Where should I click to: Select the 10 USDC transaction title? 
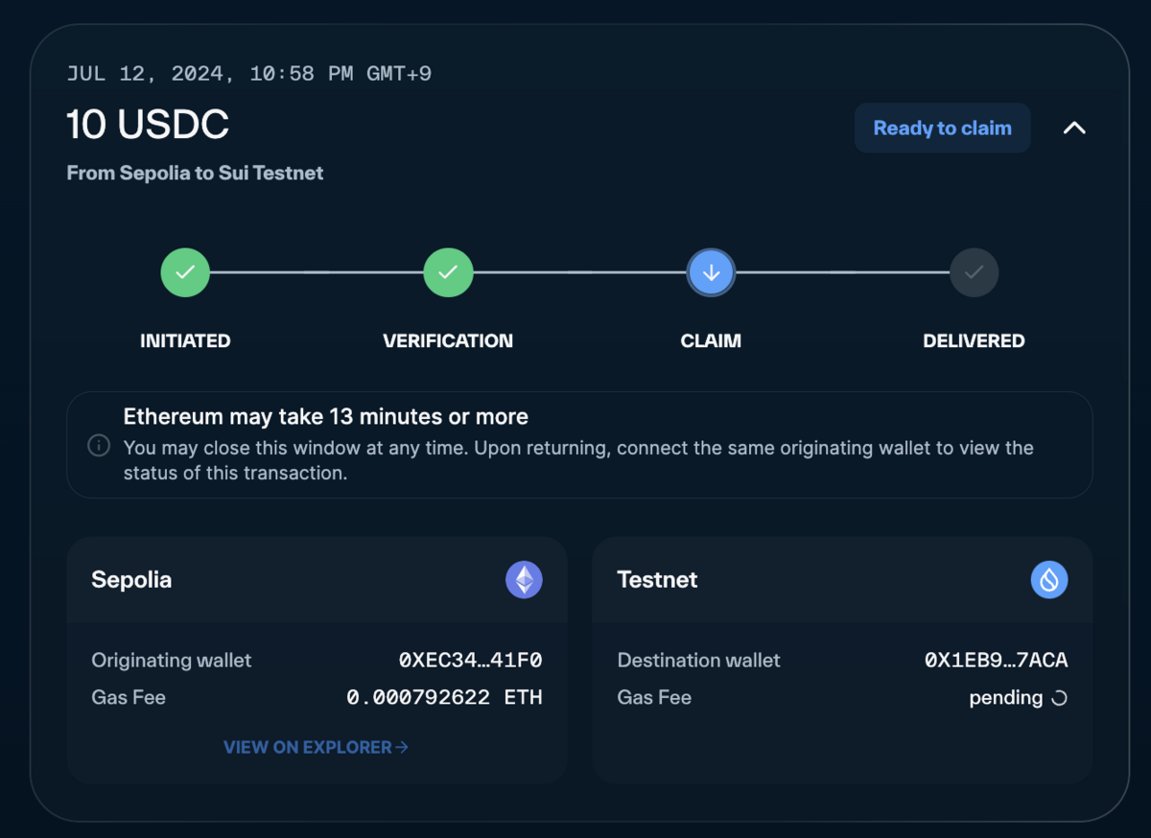148,125
